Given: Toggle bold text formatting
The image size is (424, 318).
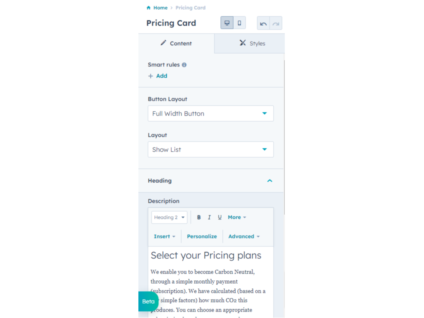Looking at the screenshot, I should pos(199,217).
